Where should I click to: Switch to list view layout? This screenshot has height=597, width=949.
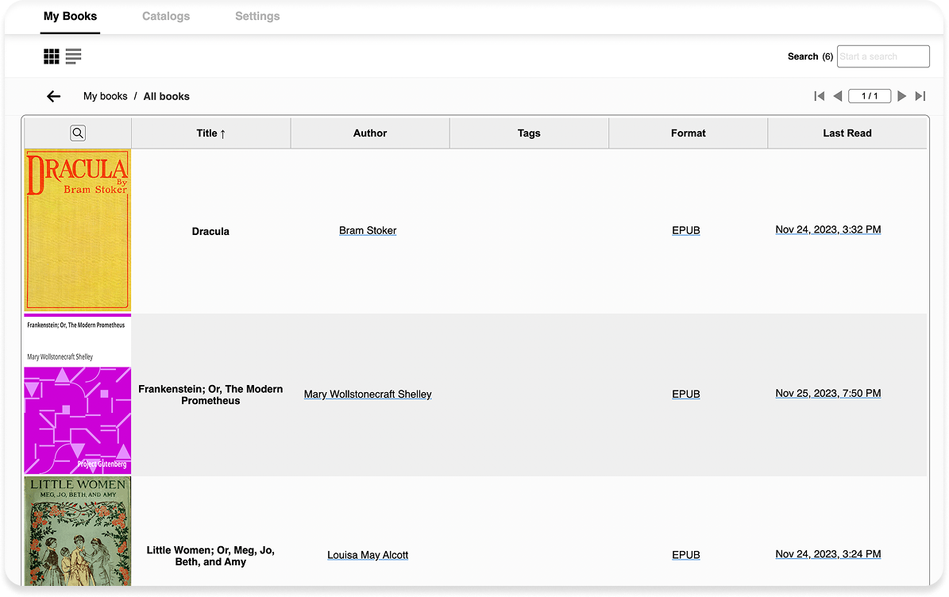coord(73,56)
